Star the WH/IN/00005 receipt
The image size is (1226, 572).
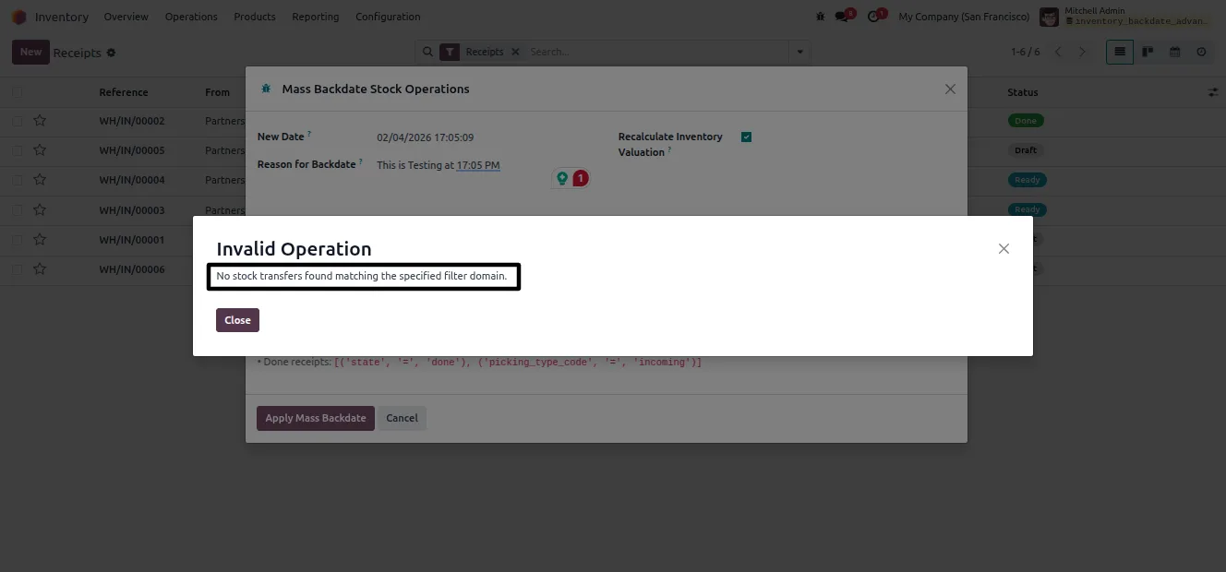(40, 150)
